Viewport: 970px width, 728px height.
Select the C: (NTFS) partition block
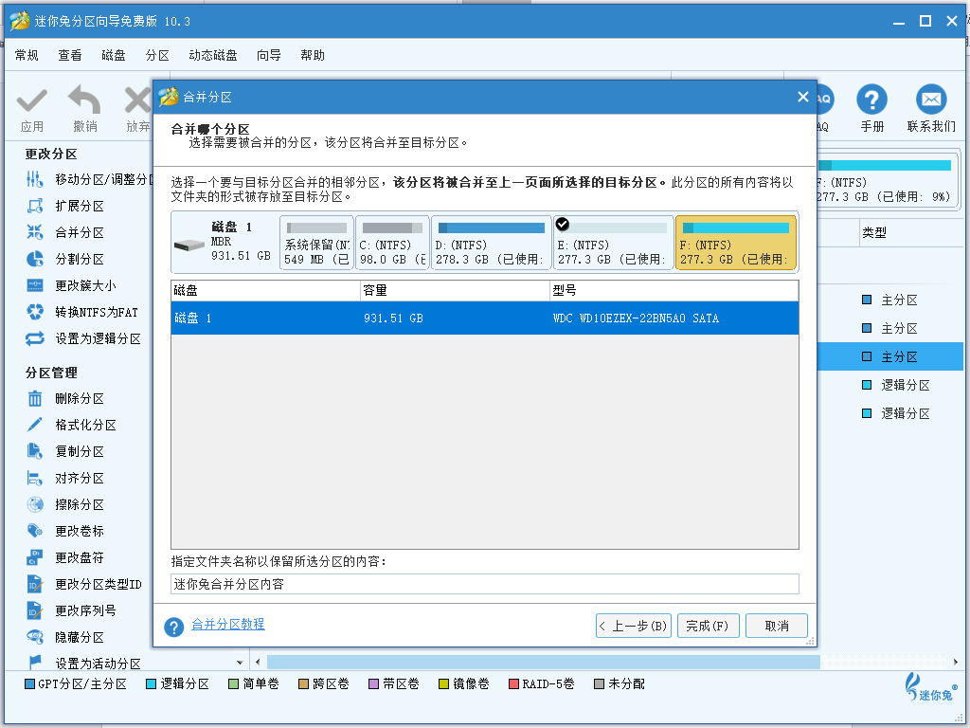tap(392, 243)
